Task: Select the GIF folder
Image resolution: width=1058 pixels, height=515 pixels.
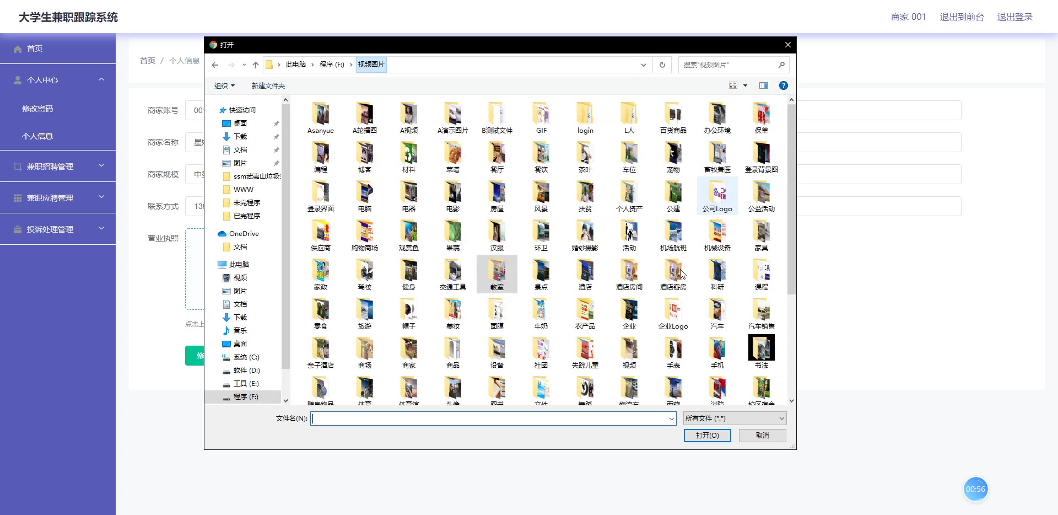Action: click(541, 119)
